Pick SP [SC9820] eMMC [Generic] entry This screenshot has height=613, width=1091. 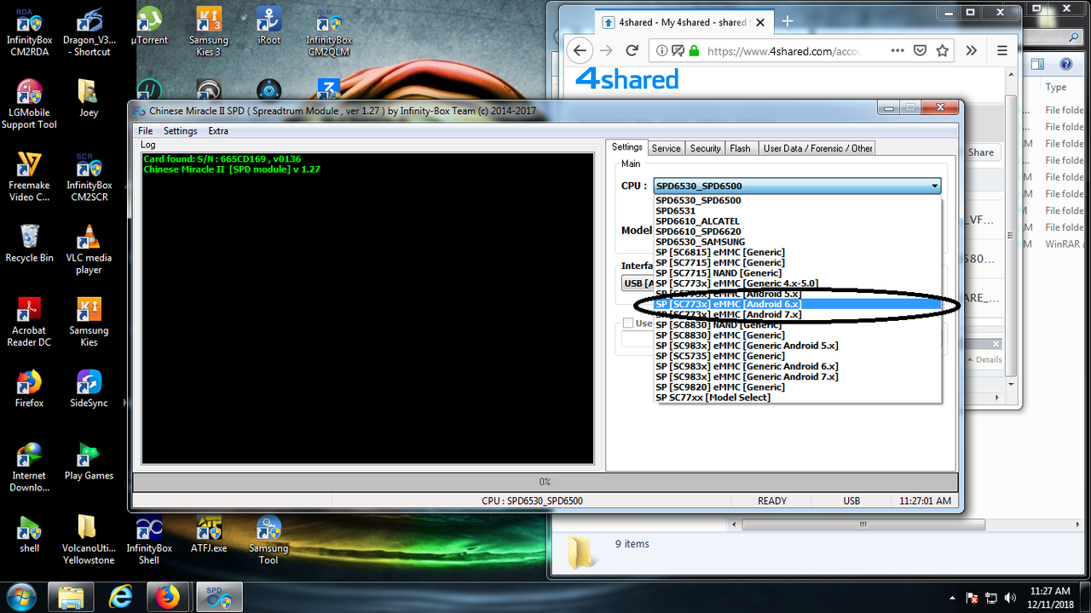pyautogui.click(x=798, y=387)
